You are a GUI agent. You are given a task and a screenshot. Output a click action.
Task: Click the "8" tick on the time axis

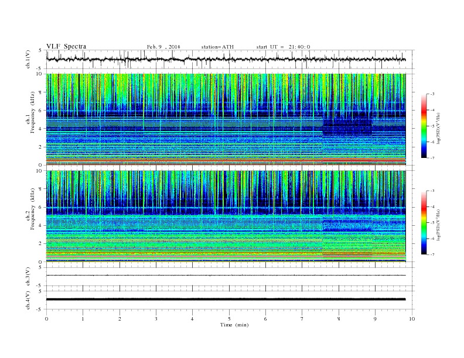point(339,319)
